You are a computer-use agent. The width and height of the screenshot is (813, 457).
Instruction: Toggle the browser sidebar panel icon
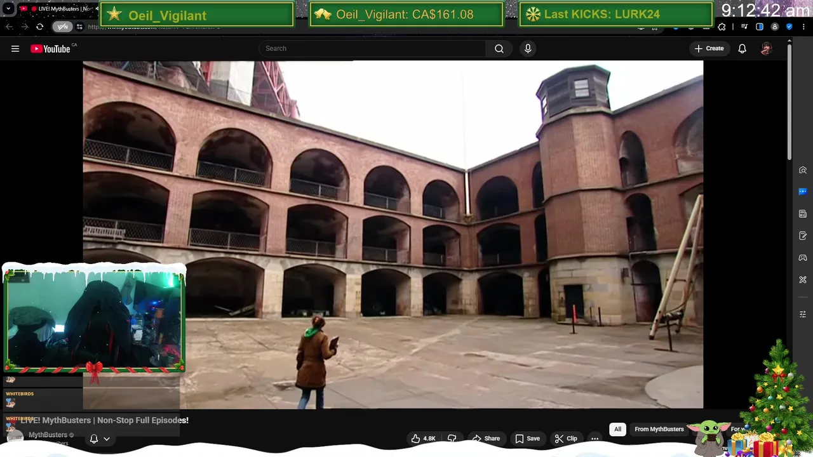[x=760, y=27]
